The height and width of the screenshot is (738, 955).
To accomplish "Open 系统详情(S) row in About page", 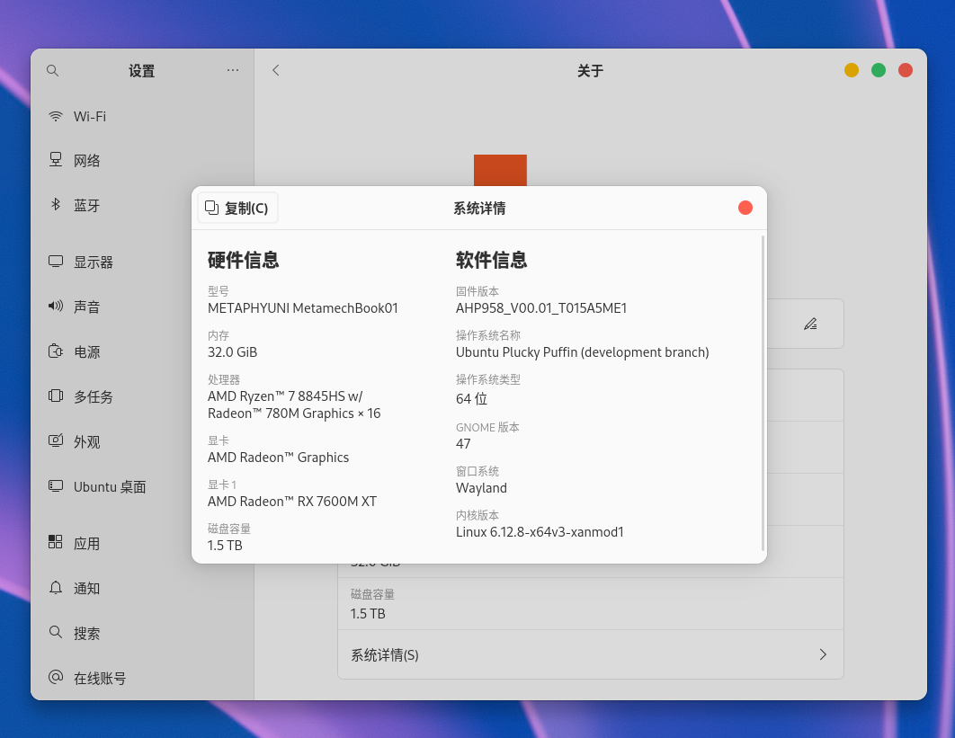I will click(x=590, y=654).
